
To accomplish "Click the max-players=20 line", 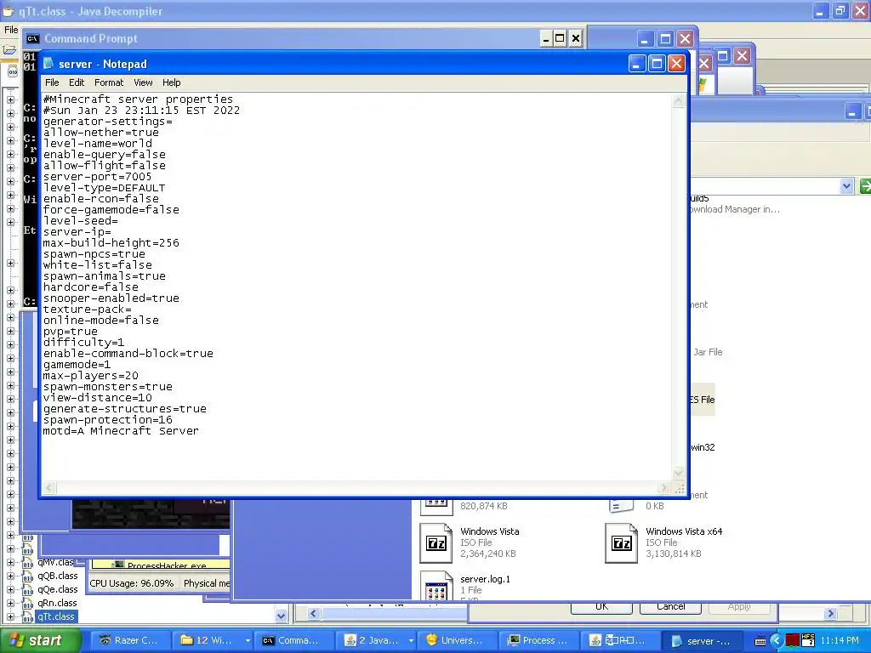I will tap(90, 376).
